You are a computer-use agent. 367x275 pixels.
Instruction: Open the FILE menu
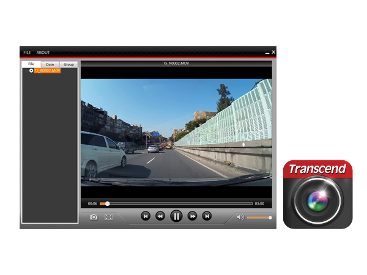coord(27,53)
